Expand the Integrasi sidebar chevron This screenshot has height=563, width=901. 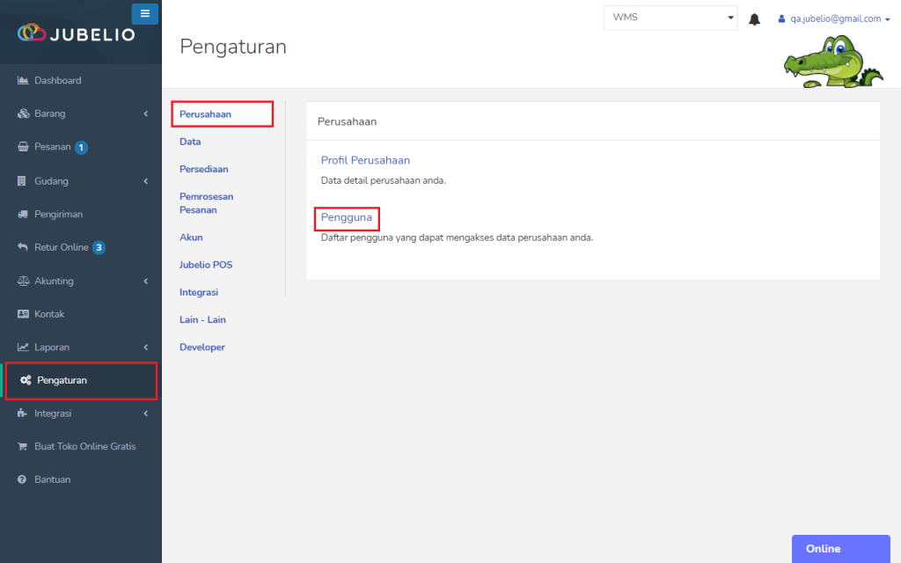click(146, 413)
